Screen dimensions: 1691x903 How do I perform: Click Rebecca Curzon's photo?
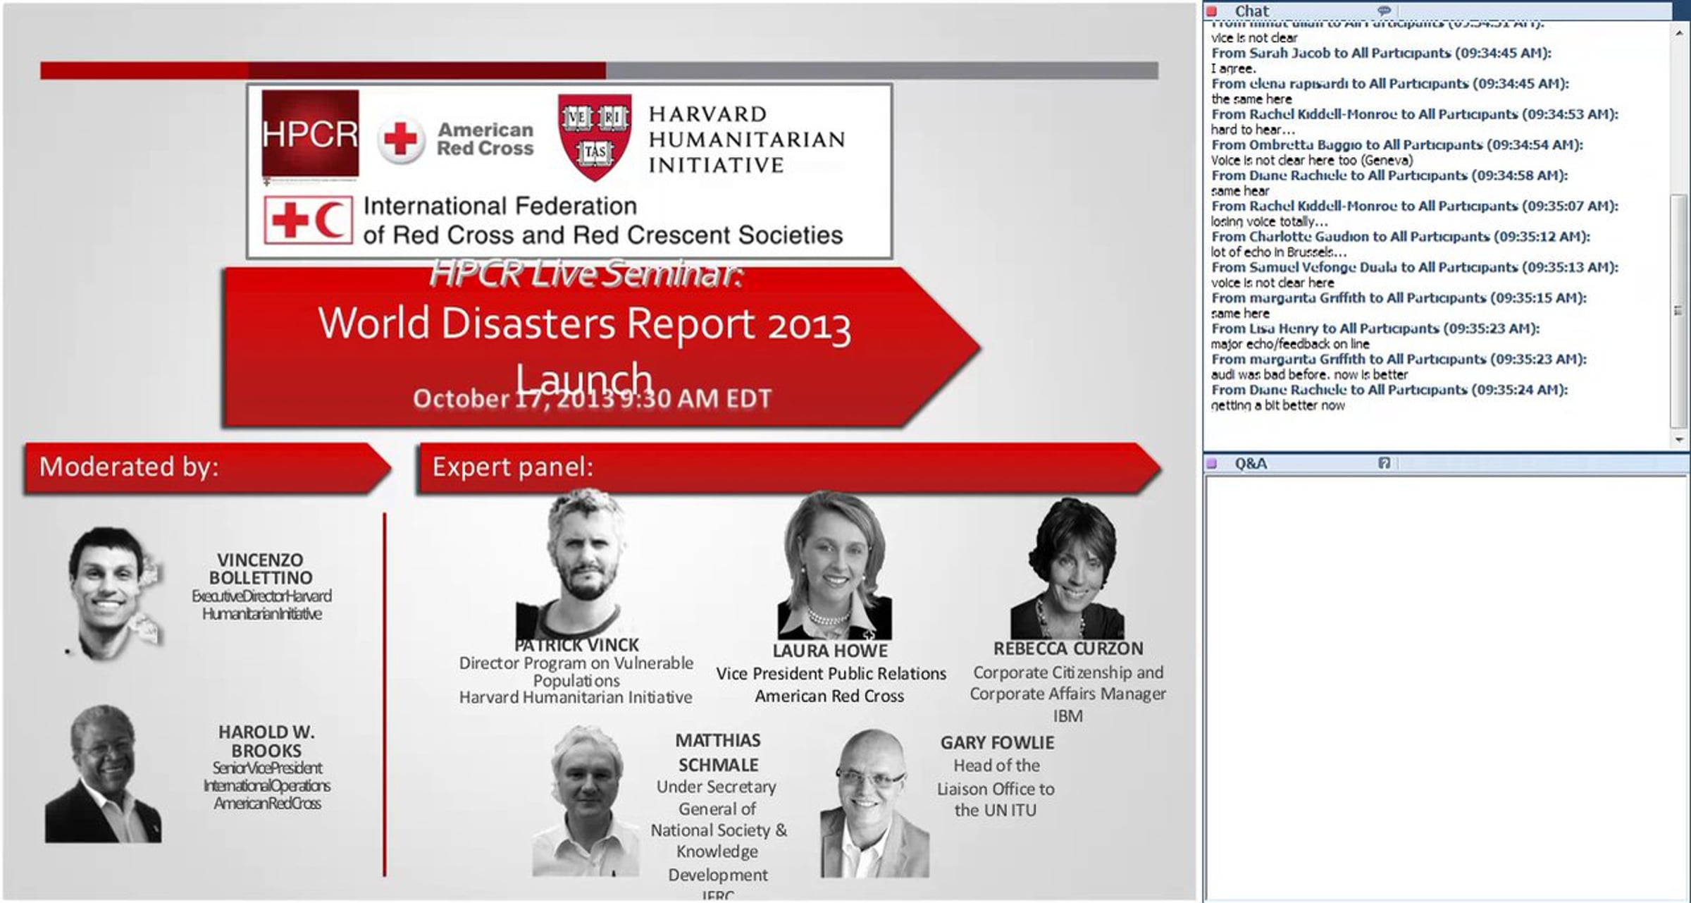(1067, 568)
